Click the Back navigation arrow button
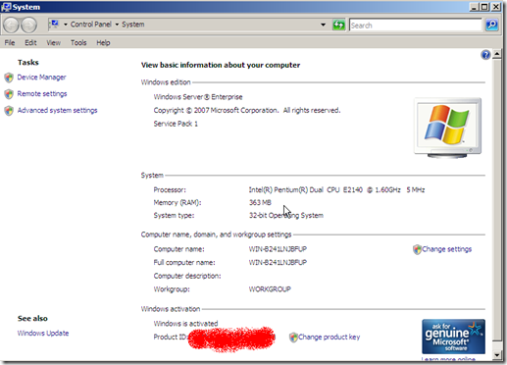This screenshot has width=507, height=365. [11, 25]
